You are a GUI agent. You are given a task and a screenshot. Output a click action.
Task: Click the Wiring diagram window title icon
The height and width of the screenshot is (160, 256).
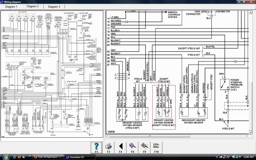[2, 2]
